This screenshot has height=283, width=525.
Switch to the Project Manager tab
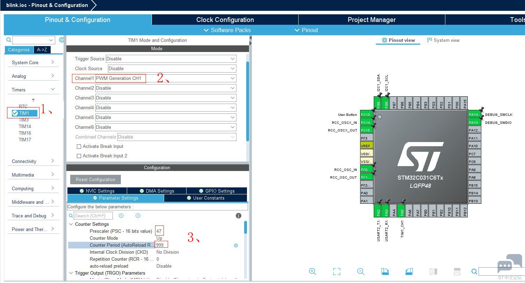(x=372, y=20)
